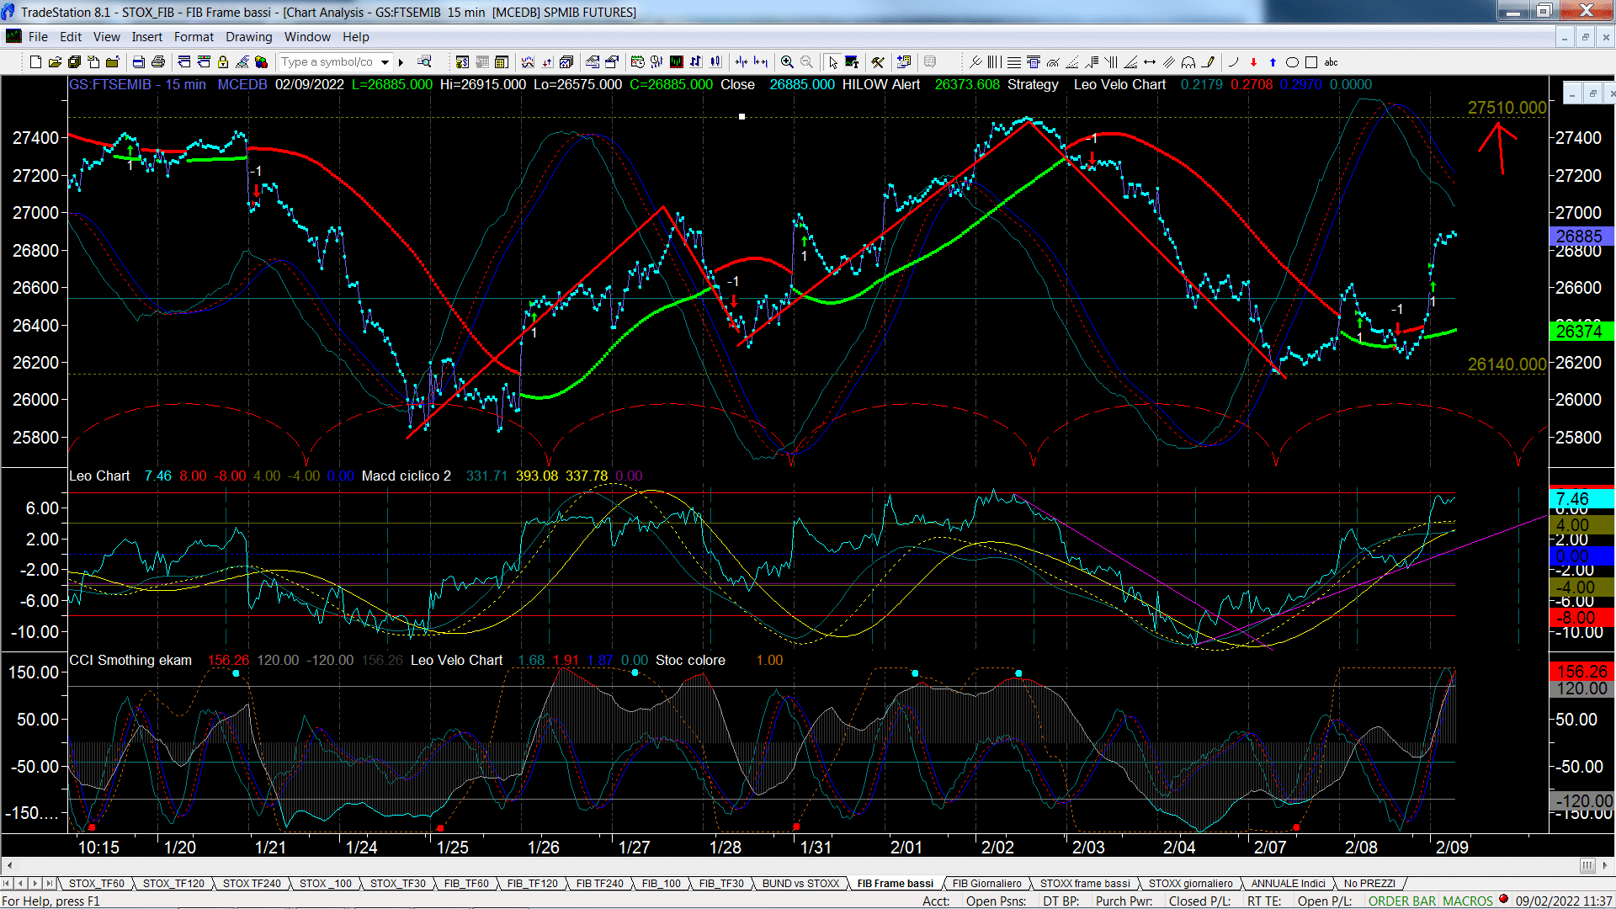Click ORDER BAR in the status bar

click(x=1402, y=901)
